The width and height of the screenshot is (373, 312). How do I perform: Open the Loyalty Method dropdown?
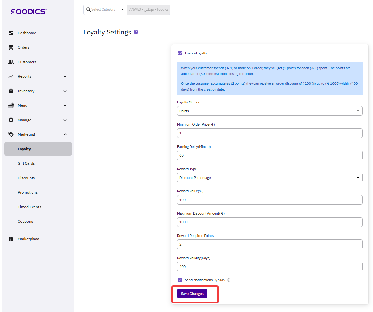tap(270, 111)
